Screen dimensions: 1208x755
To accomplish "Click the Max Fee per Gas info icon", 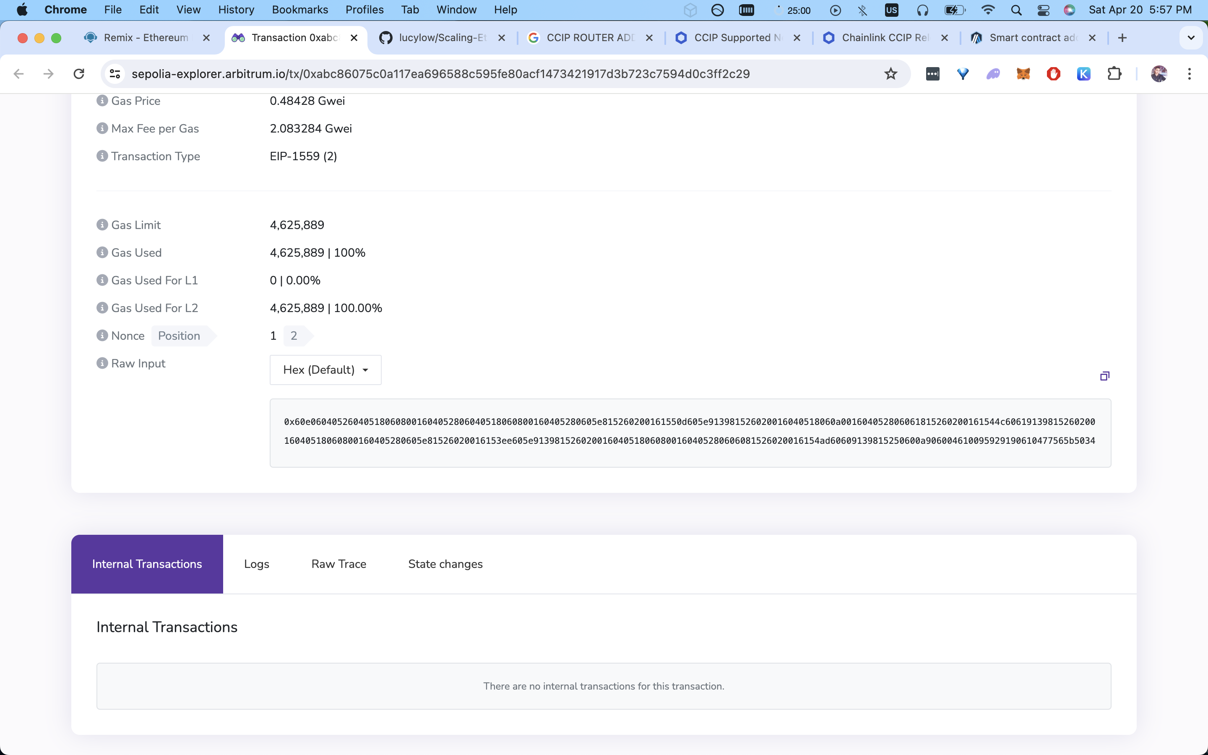I will point(102,128).
